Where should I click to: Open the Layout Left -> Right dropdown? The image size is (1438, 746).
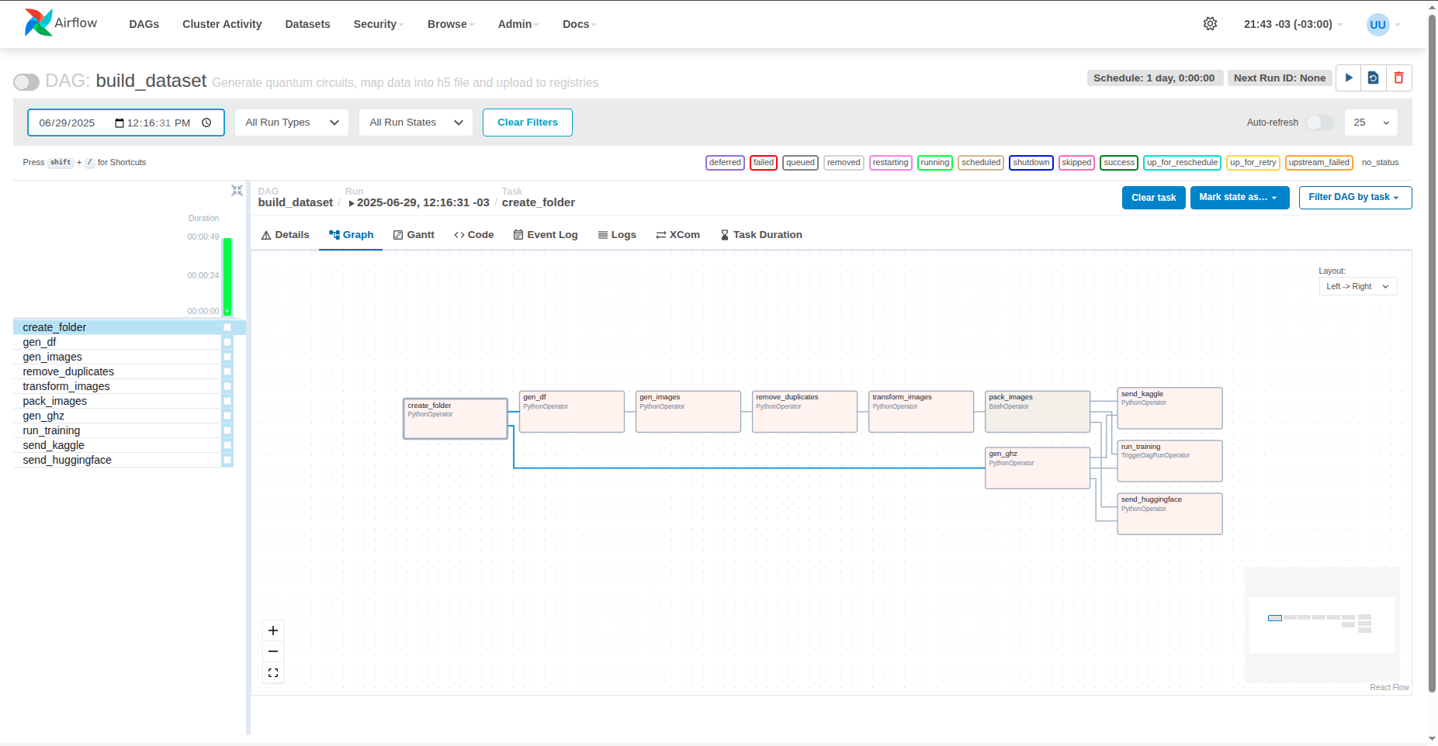click(1358, 286)
